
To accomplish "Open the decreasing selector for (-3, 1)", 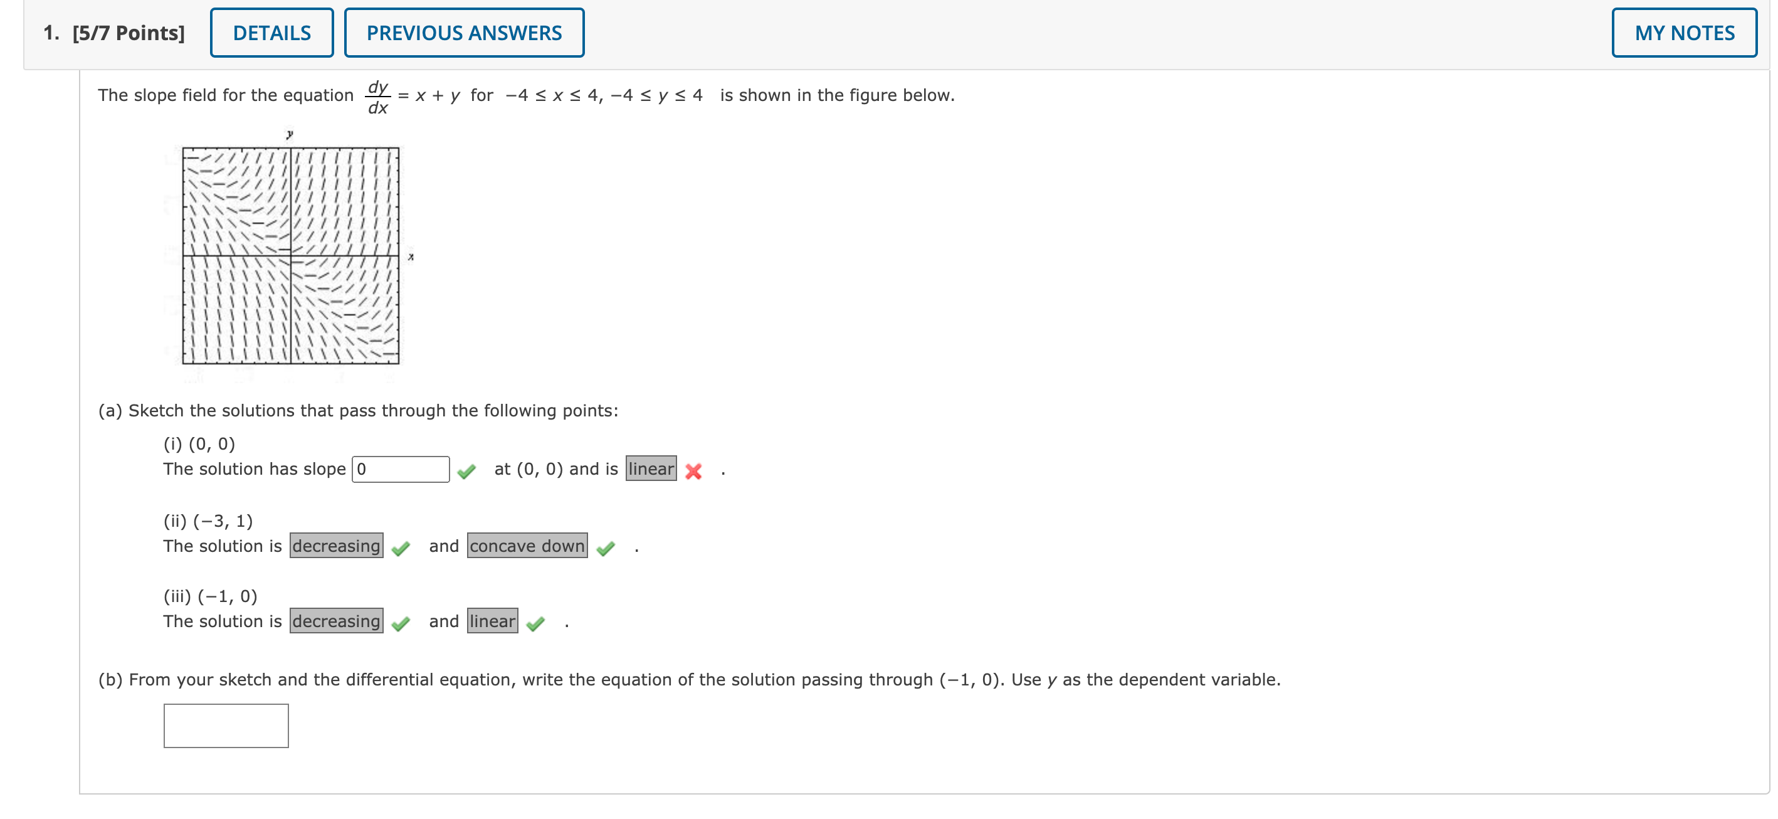I will point(335,546).
